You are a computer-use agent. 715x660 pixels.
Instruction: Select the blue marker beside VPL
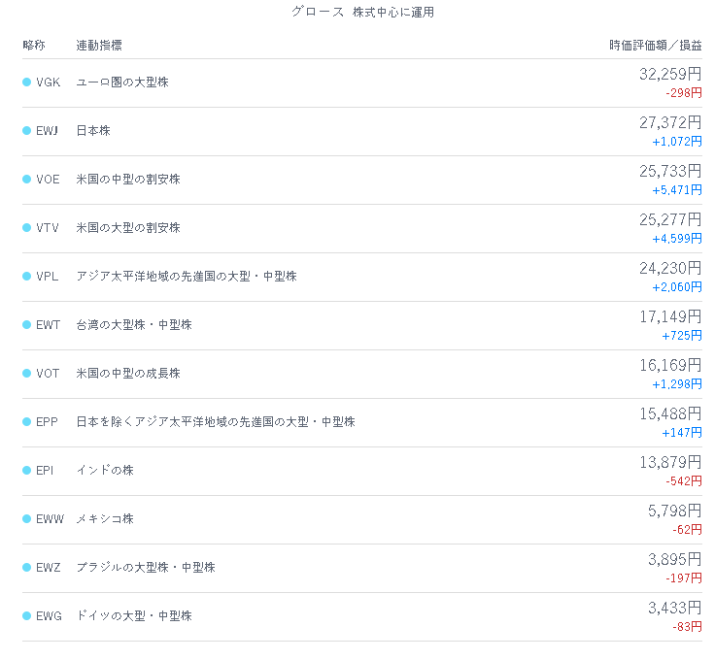[x=26, y=276]
